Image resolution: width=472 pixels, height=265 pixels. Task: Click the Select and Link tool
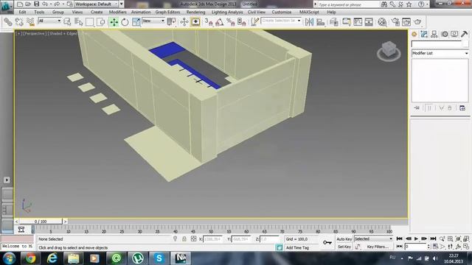pyautogui.click(x=7, y=21)
